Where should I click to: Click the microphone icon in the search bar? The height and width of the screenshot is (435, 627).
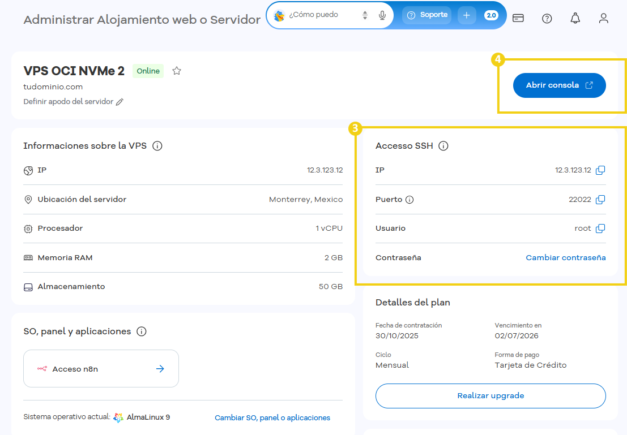click(382, 15)
